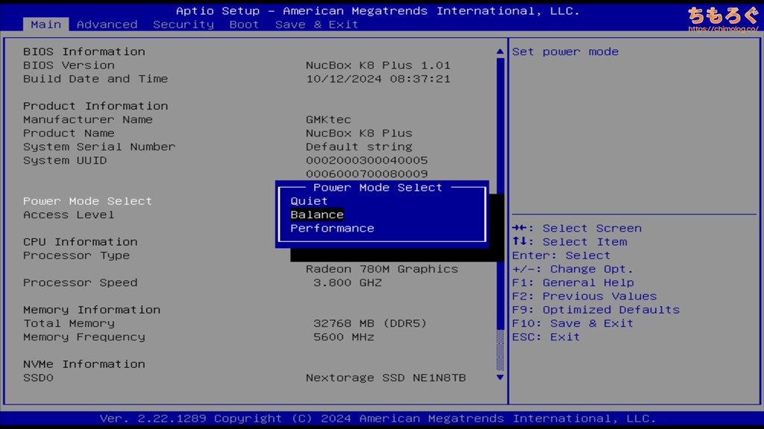Select the GMKtec manufacturer value
The height and width of the screenshot is (429, 764).
(x=328, y=120)
